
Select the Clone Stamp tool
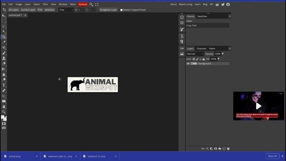(4, 59)
